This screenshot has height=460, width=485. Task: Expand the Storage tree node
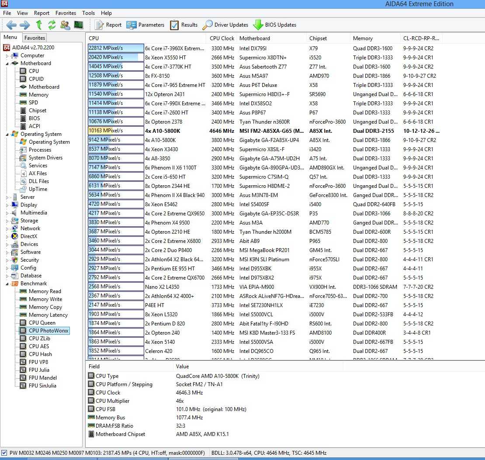tap(7, 221)
